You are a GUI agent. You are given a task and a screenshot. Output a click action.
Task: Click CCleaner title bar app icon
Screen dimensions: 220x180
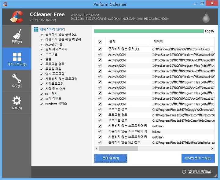tap(5, 4)
